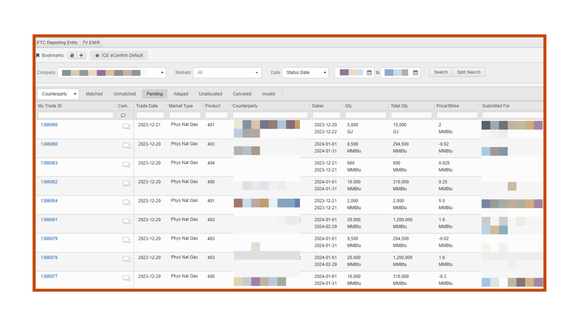
Task: Open the Status Date dropdown
Action: [x=325, y=72]
